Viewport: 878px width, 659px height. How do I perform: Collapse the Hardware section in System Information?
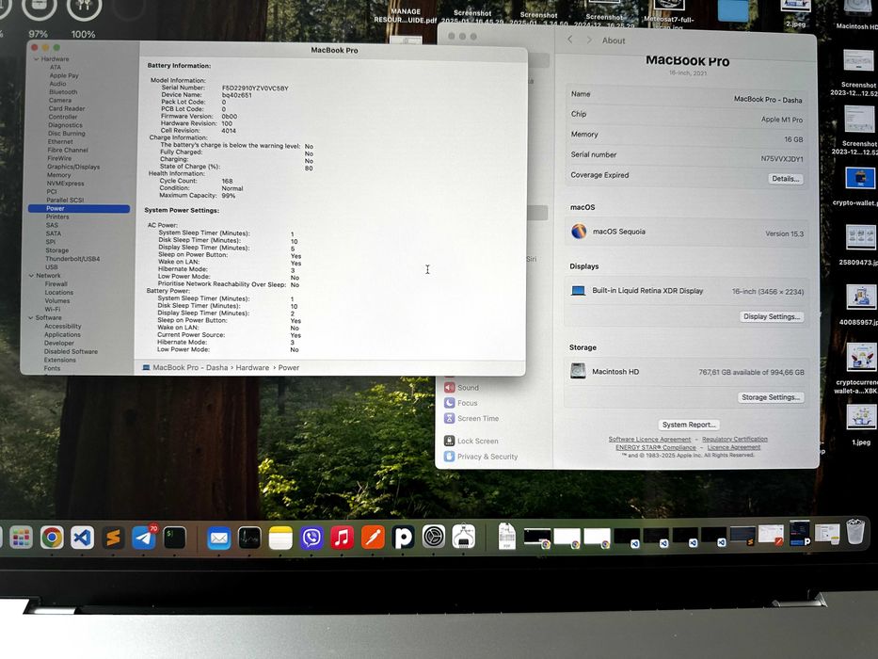pyautogui.click(x=37, y=58)
